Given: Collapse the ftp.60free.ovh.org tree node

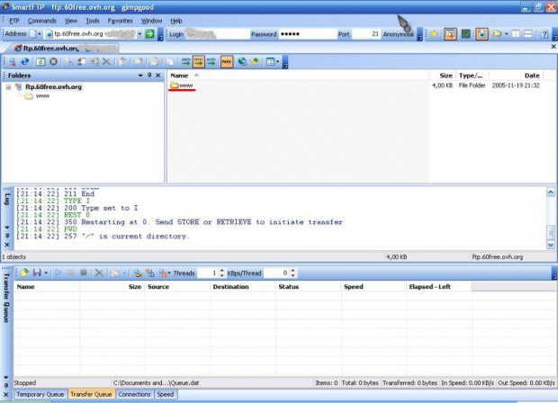Looking at the screenshot, I should 8,87.
